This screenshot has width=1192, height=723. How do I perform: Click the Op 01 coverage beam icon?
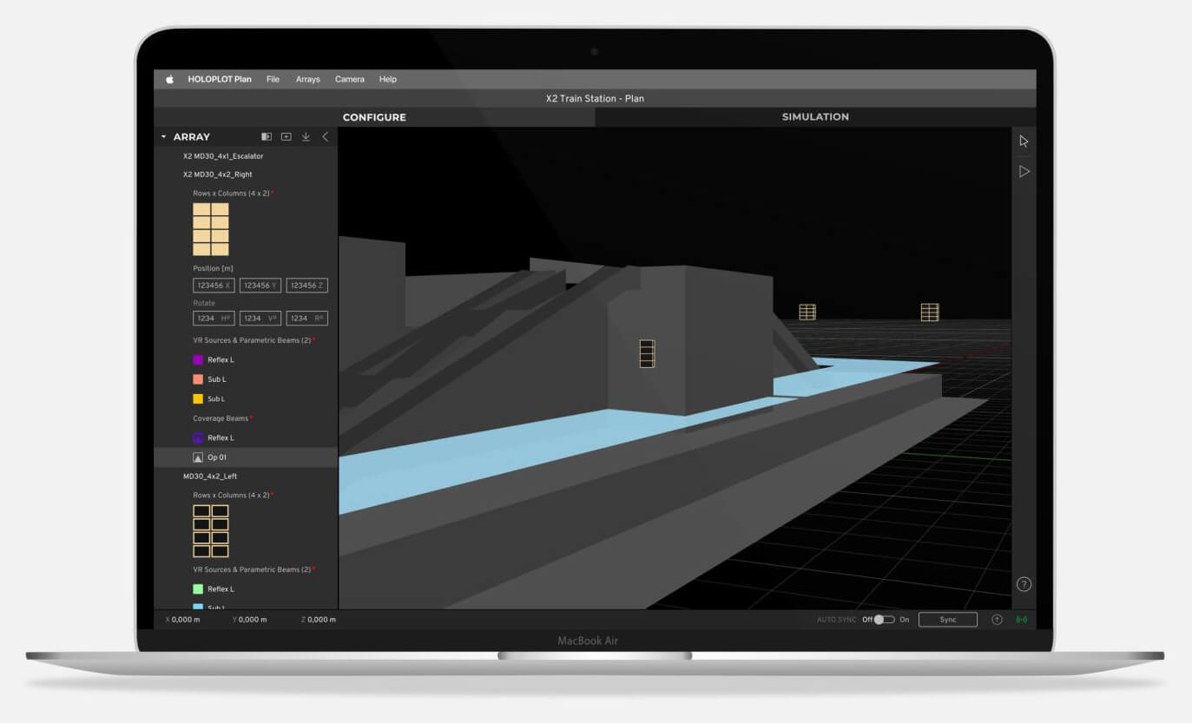coord(198,457)
